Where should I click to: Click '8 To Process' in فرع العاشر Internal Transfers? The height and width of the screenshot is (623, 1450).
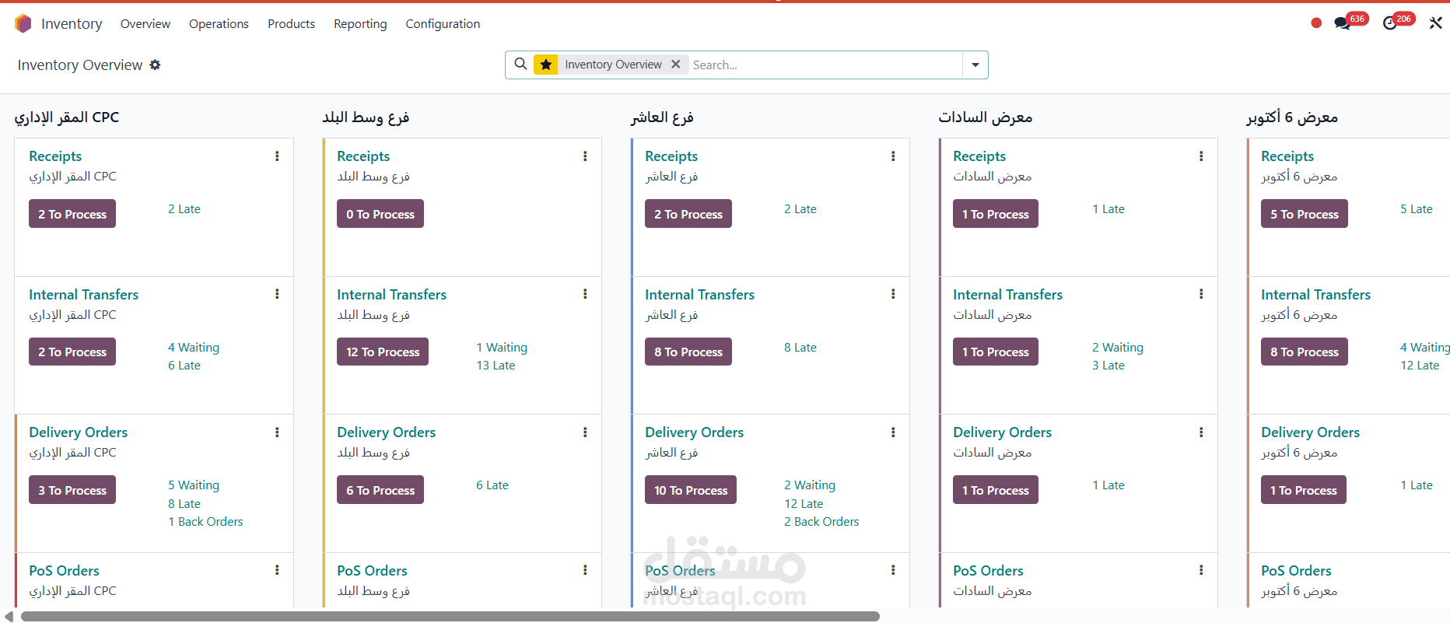688,352
